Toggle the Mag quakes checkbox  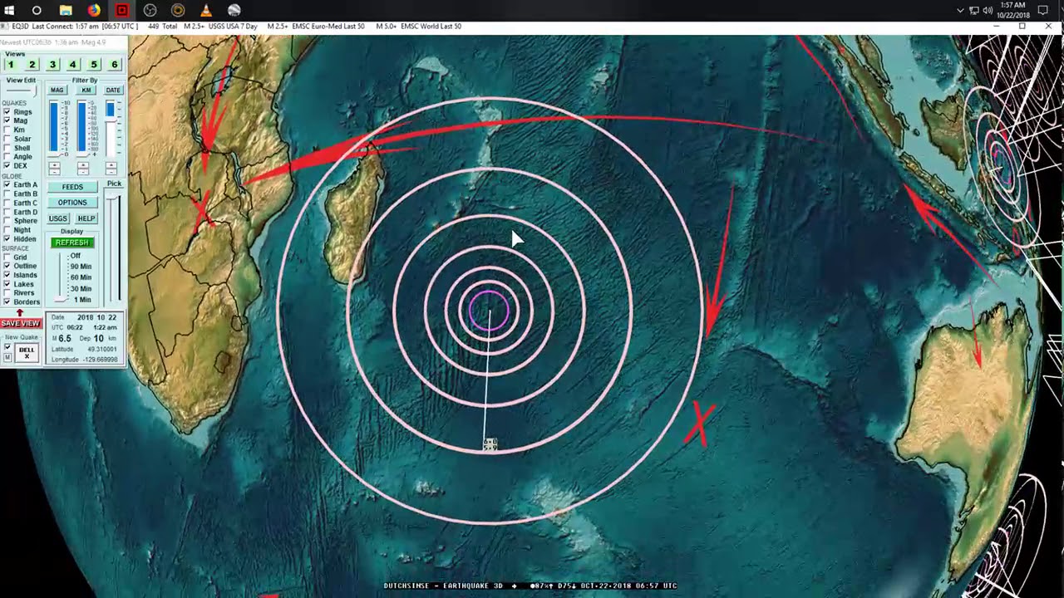tap(7, 121)
